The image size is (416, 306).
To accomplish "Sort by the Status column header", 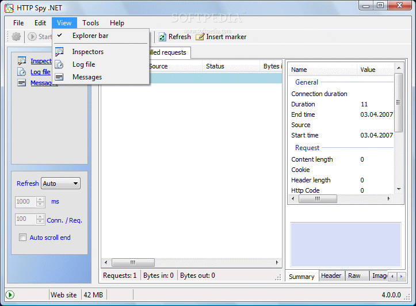I will point(231,66).
